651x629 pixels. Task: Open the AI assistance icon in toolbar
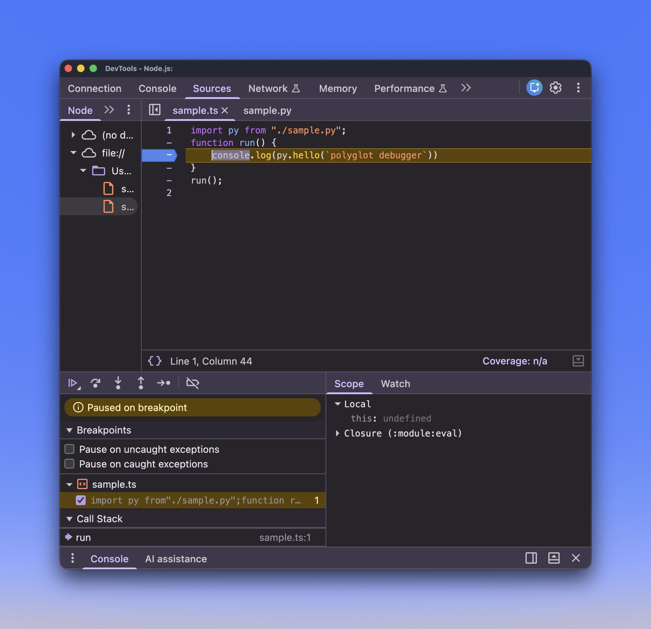[534, 88]
